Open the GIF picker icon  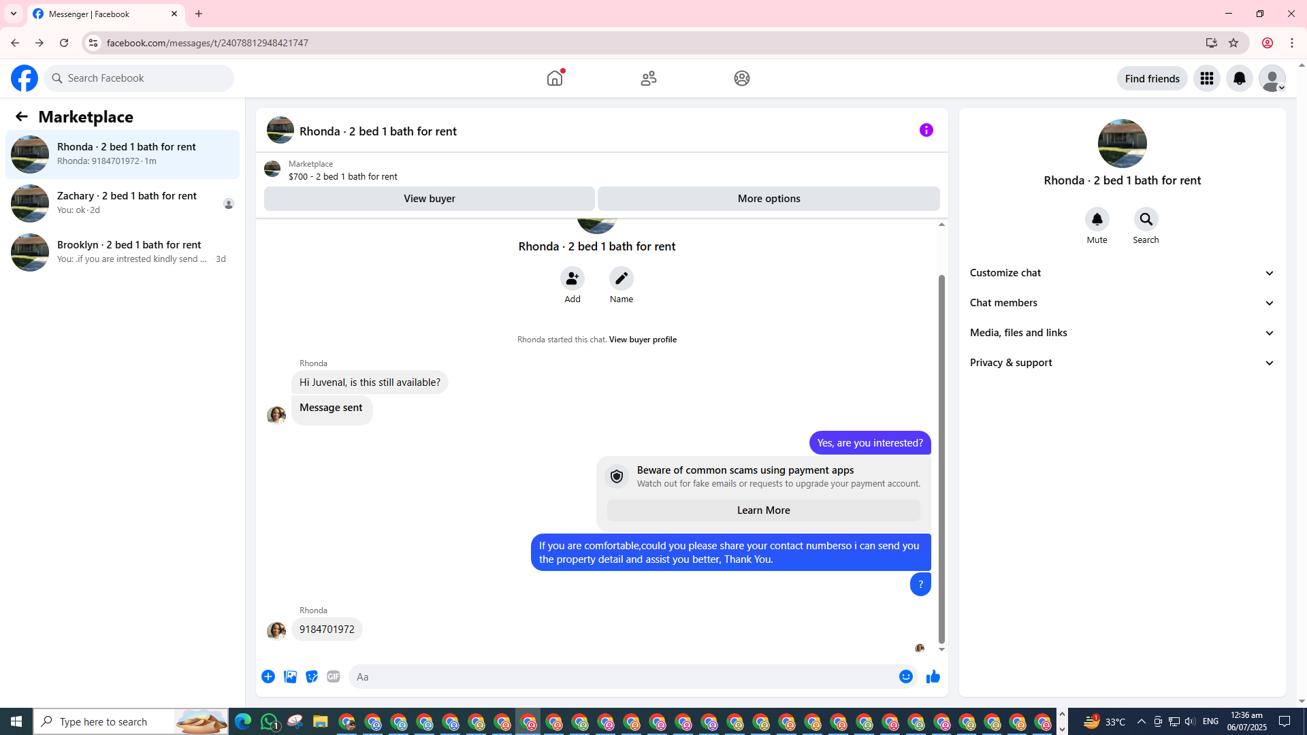(334, 676)
